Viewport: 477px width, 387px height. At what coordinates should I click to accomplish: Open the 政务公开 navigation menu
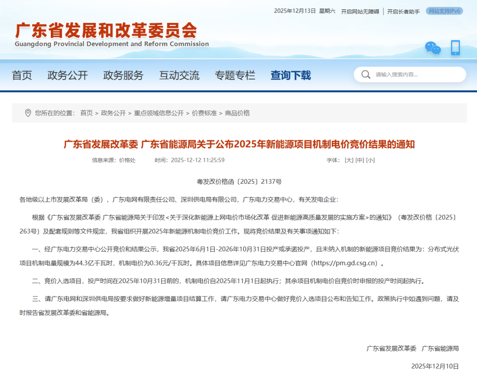68,76
